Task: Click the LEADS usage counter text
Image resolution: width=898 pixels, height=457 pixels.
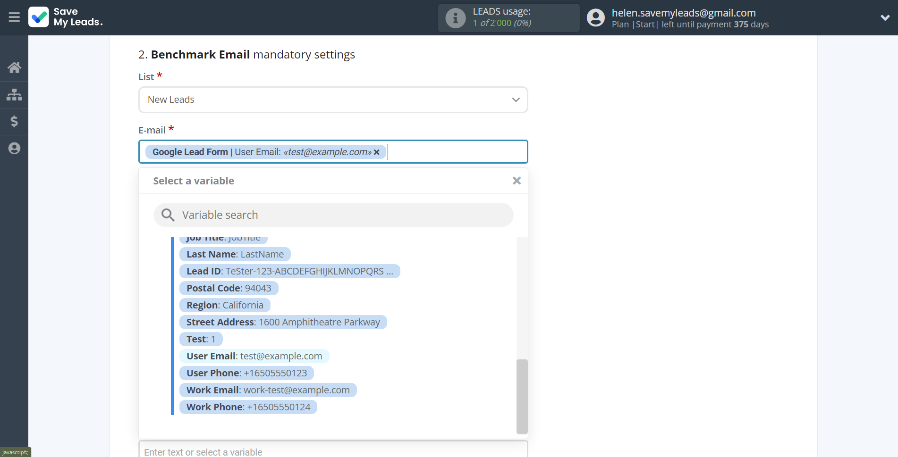Action: (x=502, y=23)
